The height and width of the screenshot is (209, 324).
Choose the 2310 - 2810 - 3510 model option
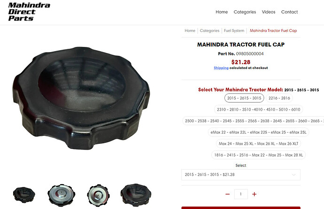pos(259,110)
